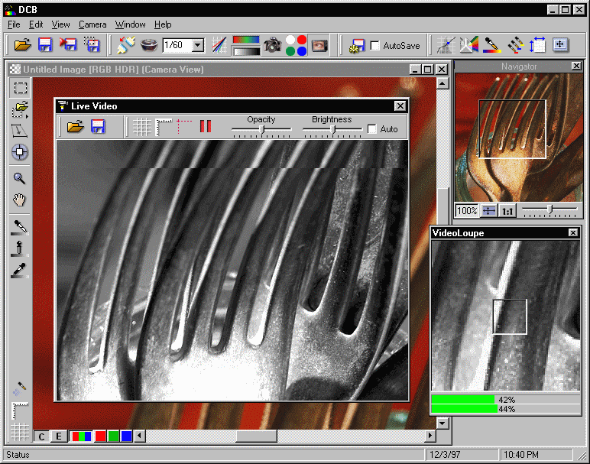Click the 1:1 zoom button in Navigator
The height and width of the screenshot is (464, 590).
click(507, 211)
